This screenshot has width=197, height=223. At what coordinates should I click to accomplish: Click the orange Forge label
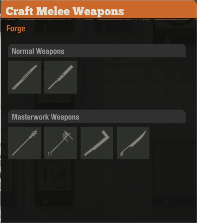click(16, 28)
